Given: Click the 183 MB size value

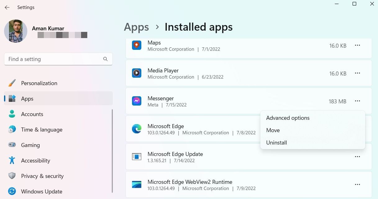Looking at the screenshot, I should pyautogui.click(x=337, y=101).
